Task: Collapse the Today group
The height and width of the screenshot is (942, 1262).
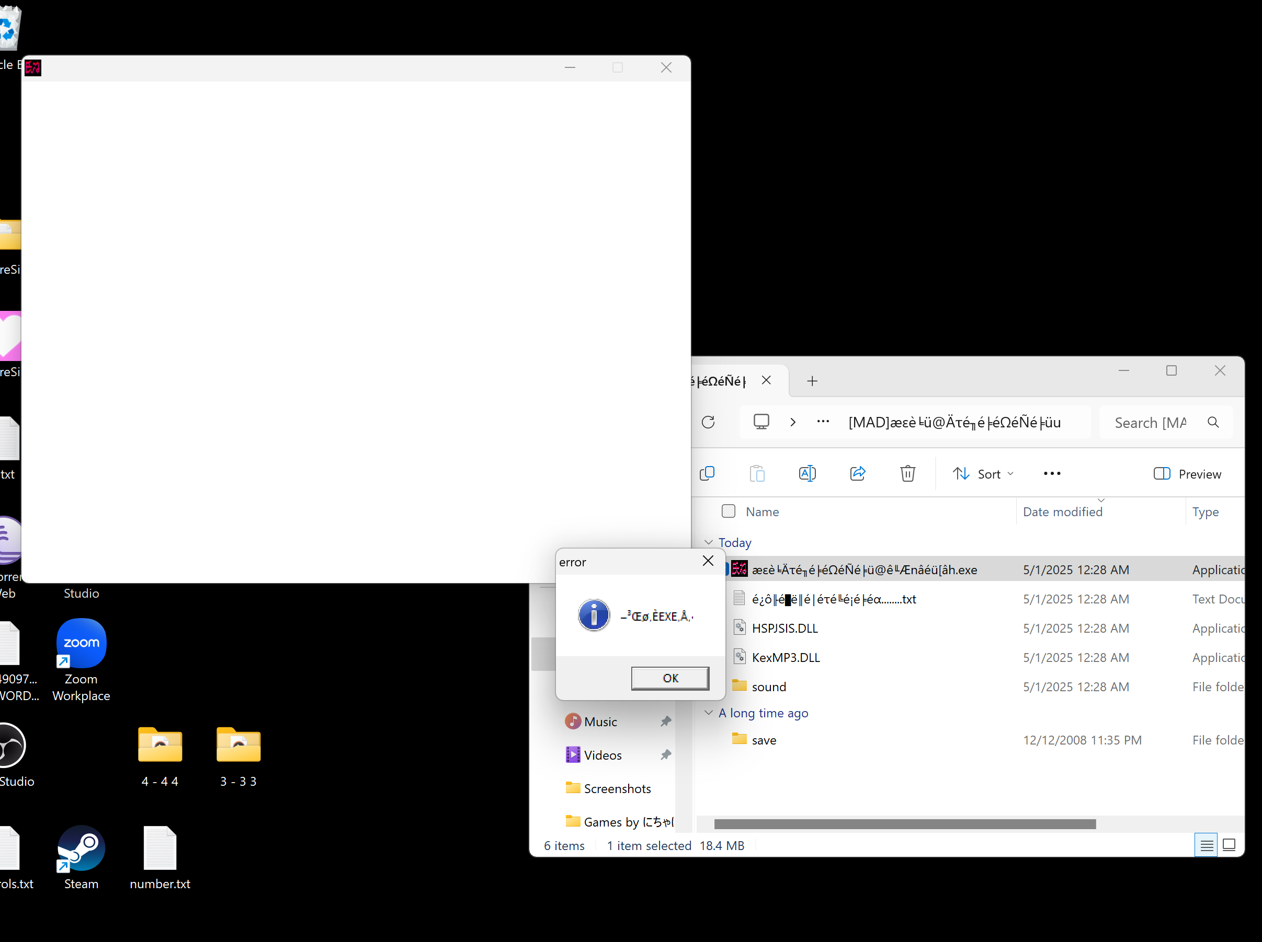Action: click(709, 542)
